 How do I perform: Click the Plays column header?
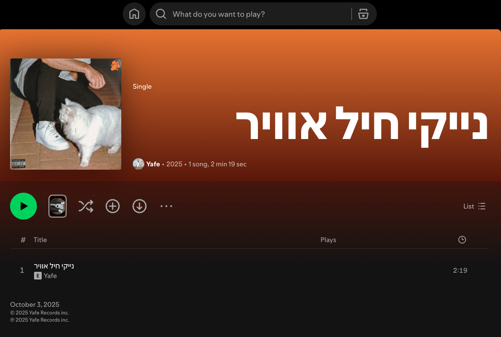tap(328, 240)
